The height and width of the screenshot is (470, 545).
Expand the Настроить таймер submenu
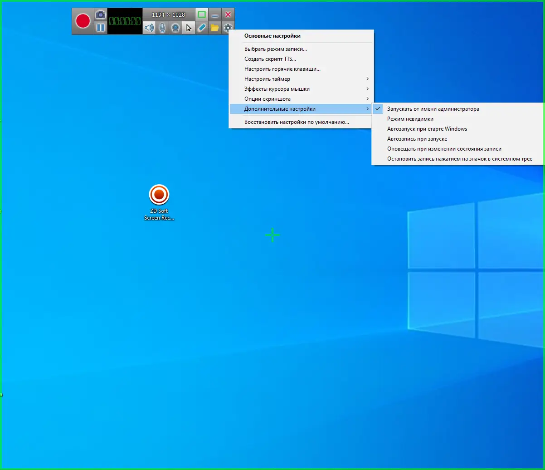pos(302,79)
